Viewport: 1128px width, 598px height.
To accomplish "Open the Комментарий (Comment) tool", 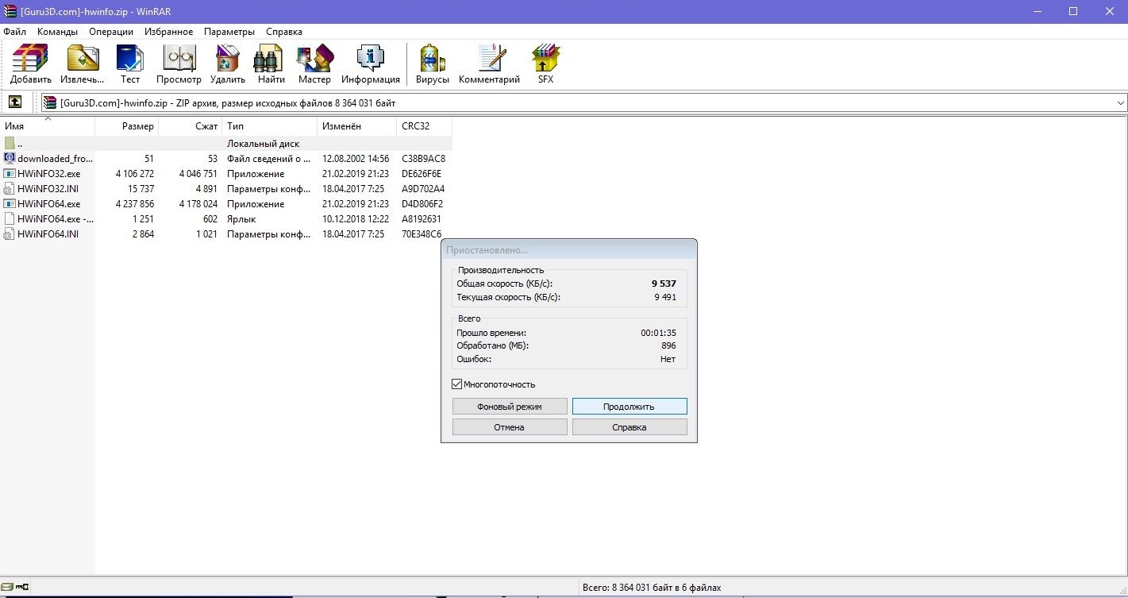I will 489,64.
